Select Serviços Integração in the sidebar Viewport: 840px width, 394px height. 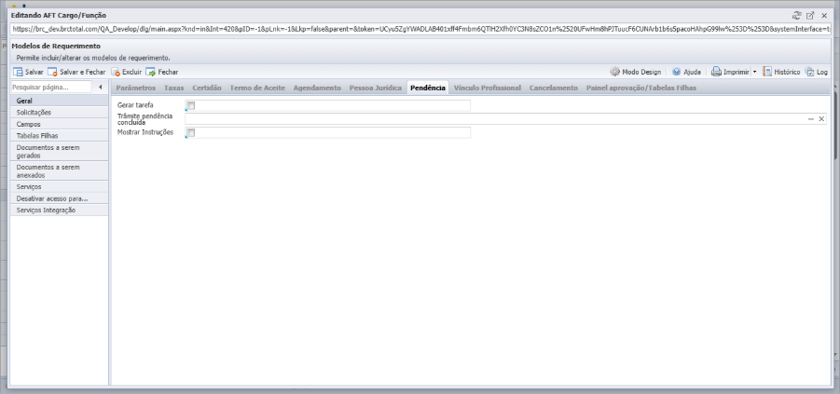(x=59, y=211)
